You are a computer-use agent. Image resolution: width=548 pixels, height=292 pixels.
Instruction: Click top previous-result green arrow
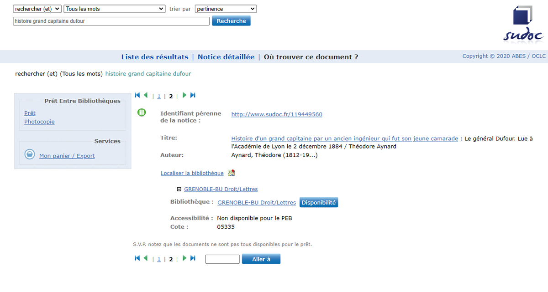coord(146,95)
